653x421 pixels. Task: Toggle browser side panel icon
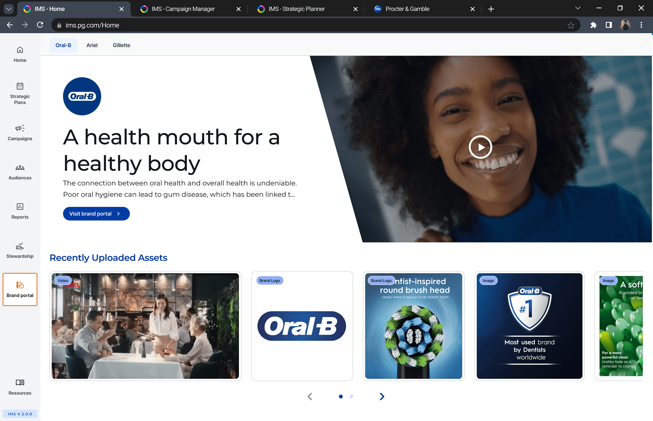609,25
